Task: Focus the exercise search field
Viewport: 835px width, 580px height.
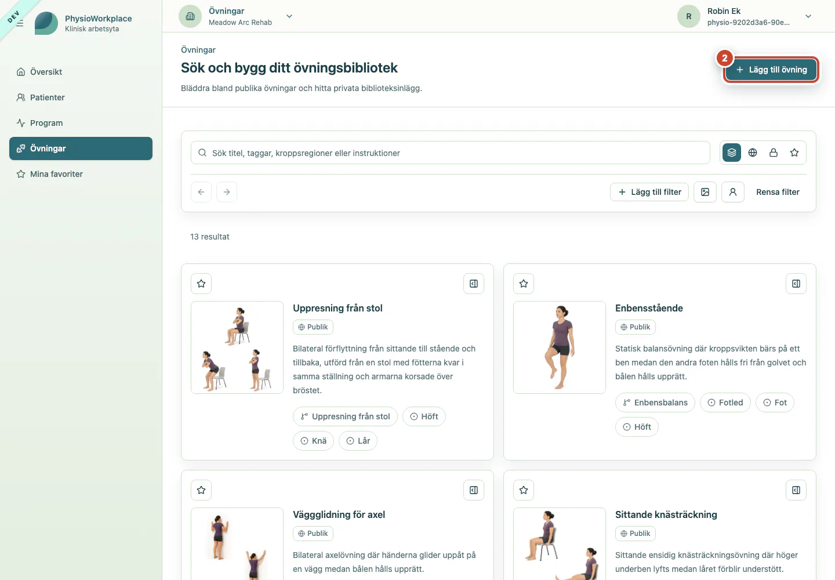Action: point(451,153)
